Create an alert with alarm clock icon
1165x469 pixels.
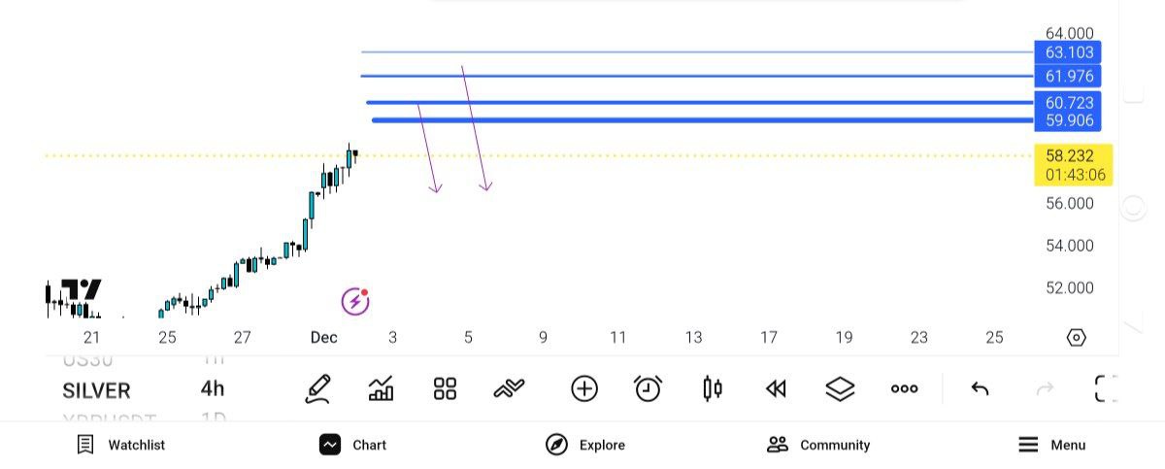(648, 389)
